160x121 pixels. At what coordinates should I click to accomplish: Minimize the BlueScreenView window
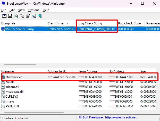tap(131, 3)
